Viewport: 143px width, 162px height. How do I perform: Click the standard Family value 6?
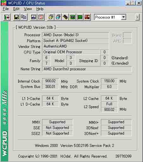47,58
